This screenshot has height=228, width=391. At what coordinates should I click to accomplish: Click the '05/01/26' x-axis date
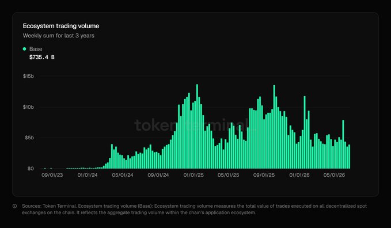point(334,175)
